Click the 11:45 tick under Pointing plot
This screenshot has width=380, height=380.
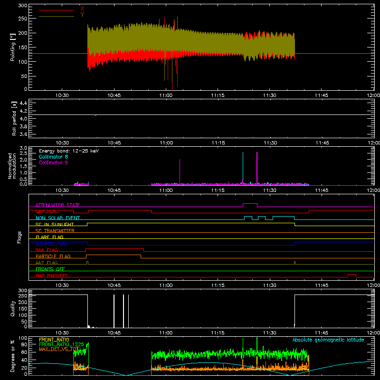click(x=322, y=95)
